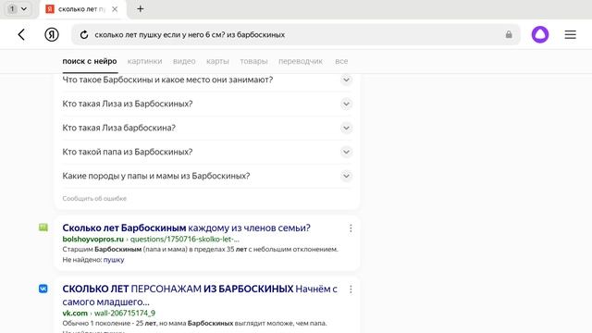Screen dimensions: 592x333
Task: Switch to the 'картинки' tab
Action: (144, 61)
